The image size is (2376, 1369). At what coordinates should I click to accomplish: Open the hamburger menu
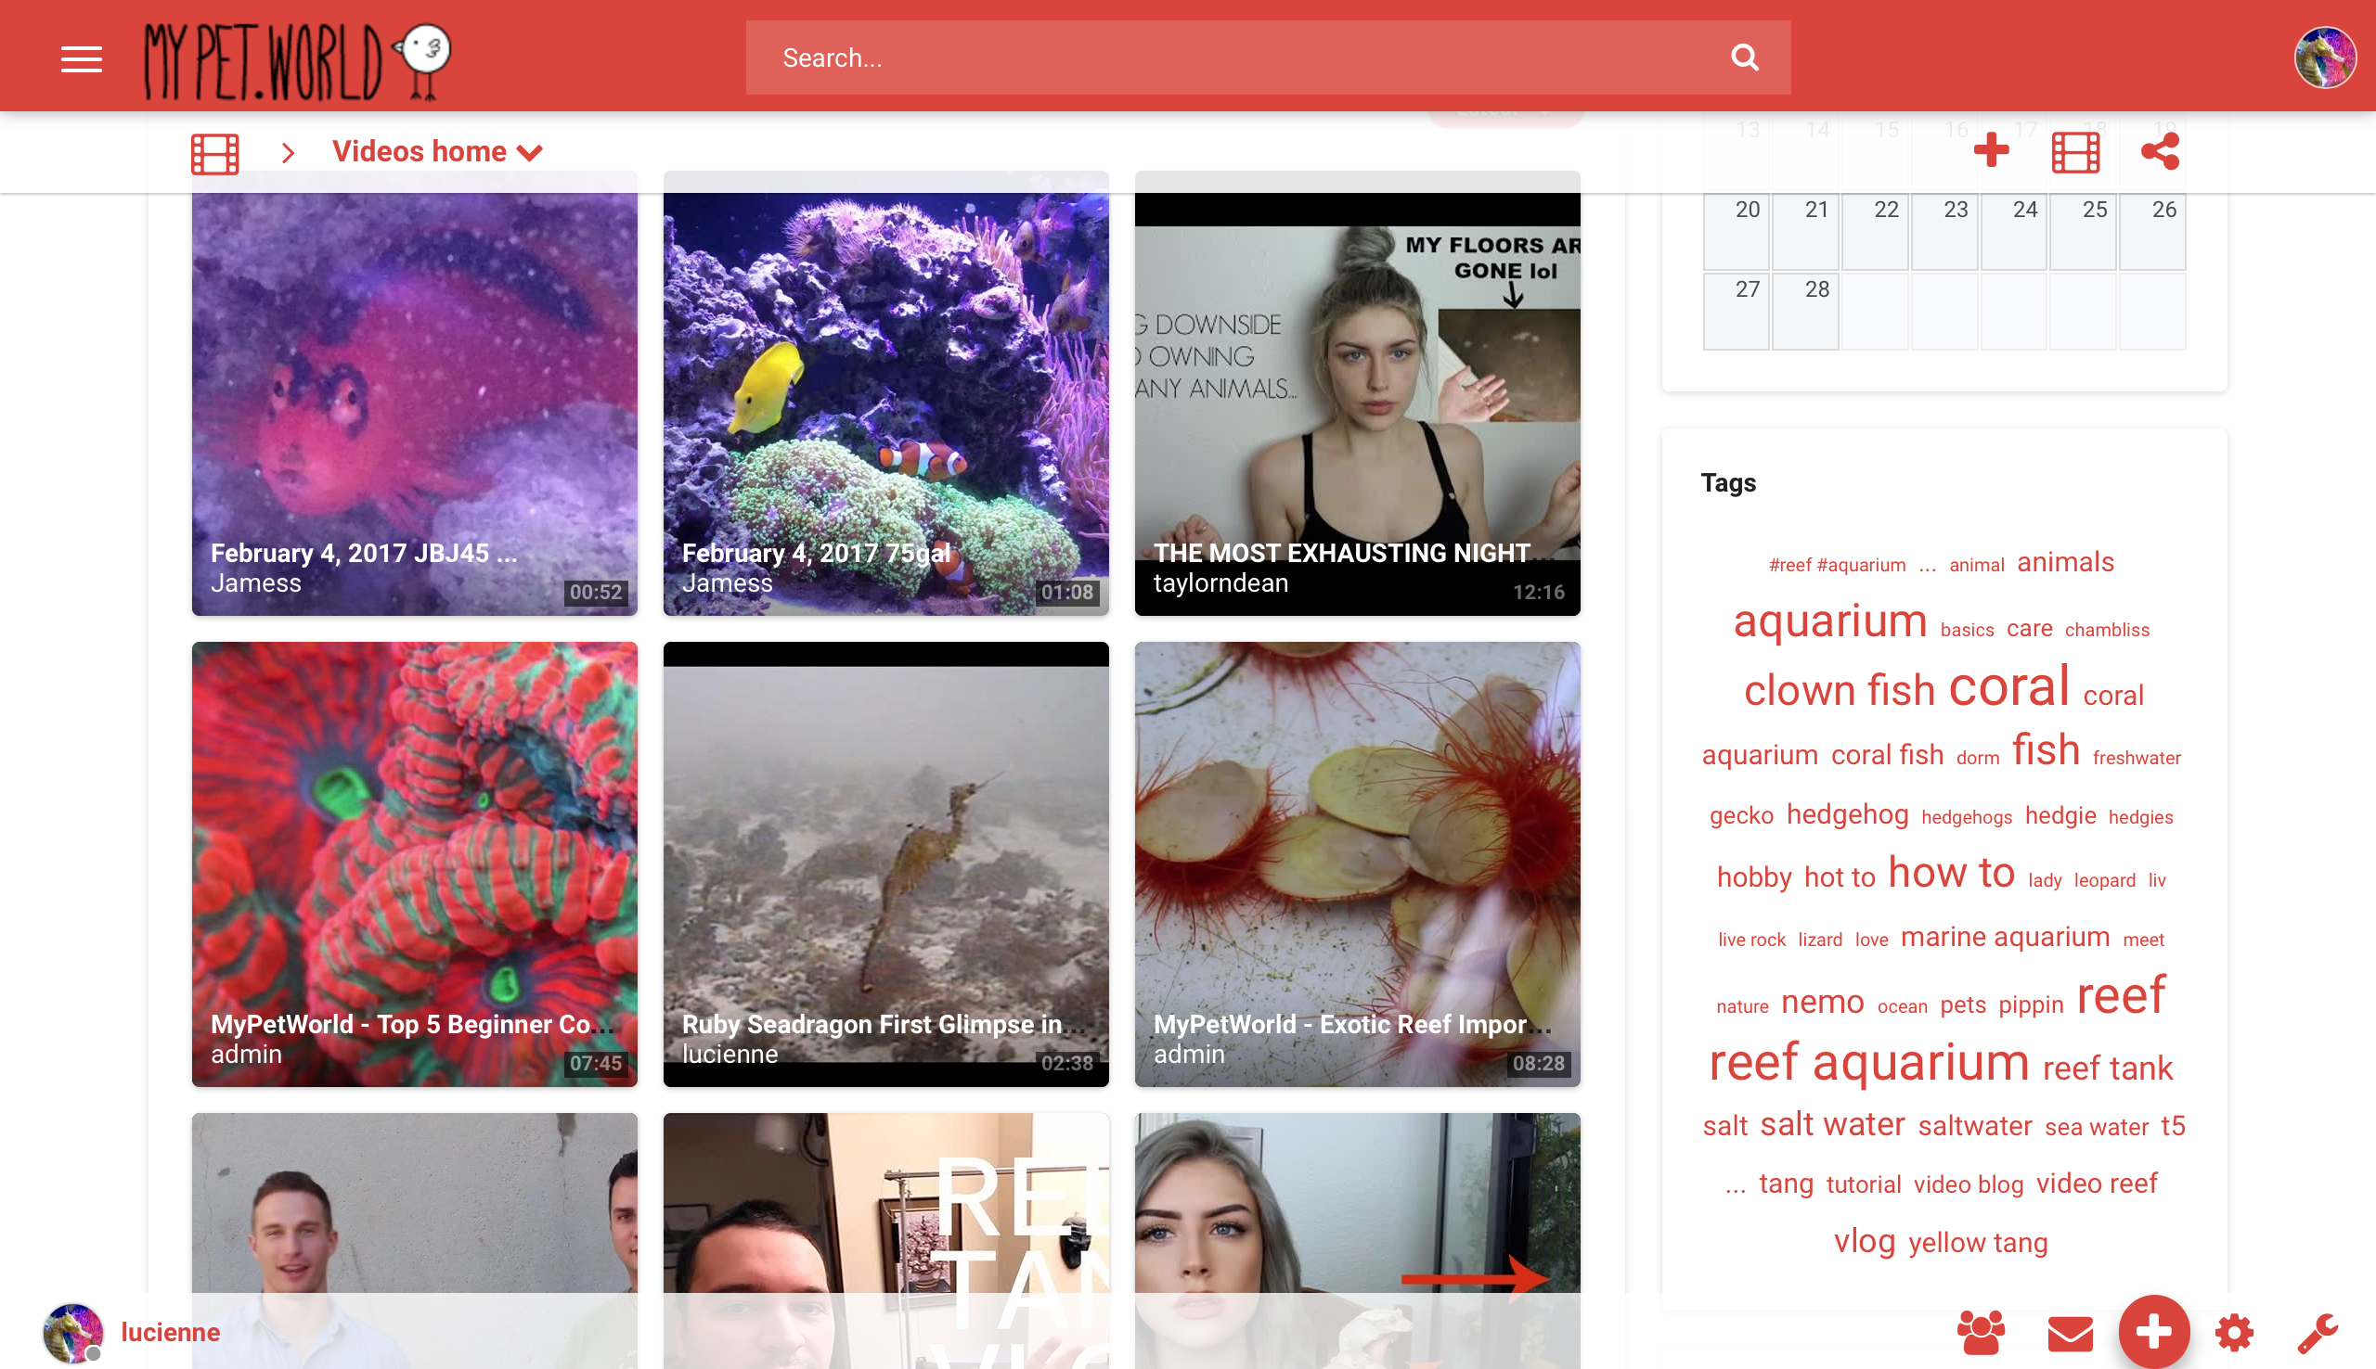(82, 58)
